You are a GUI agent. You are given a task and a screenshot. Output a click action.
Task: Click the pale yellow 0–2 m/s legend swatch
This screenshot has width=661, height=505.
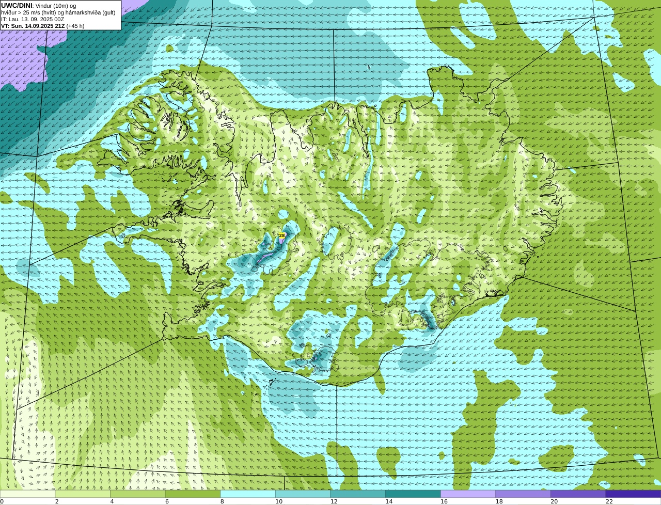click(x=27, y=494)
